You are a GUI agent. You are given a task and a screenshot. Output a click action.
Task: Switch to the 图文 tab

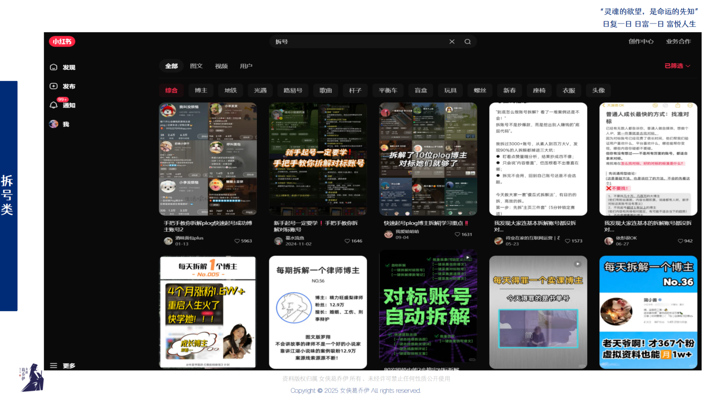pos(196,66)
